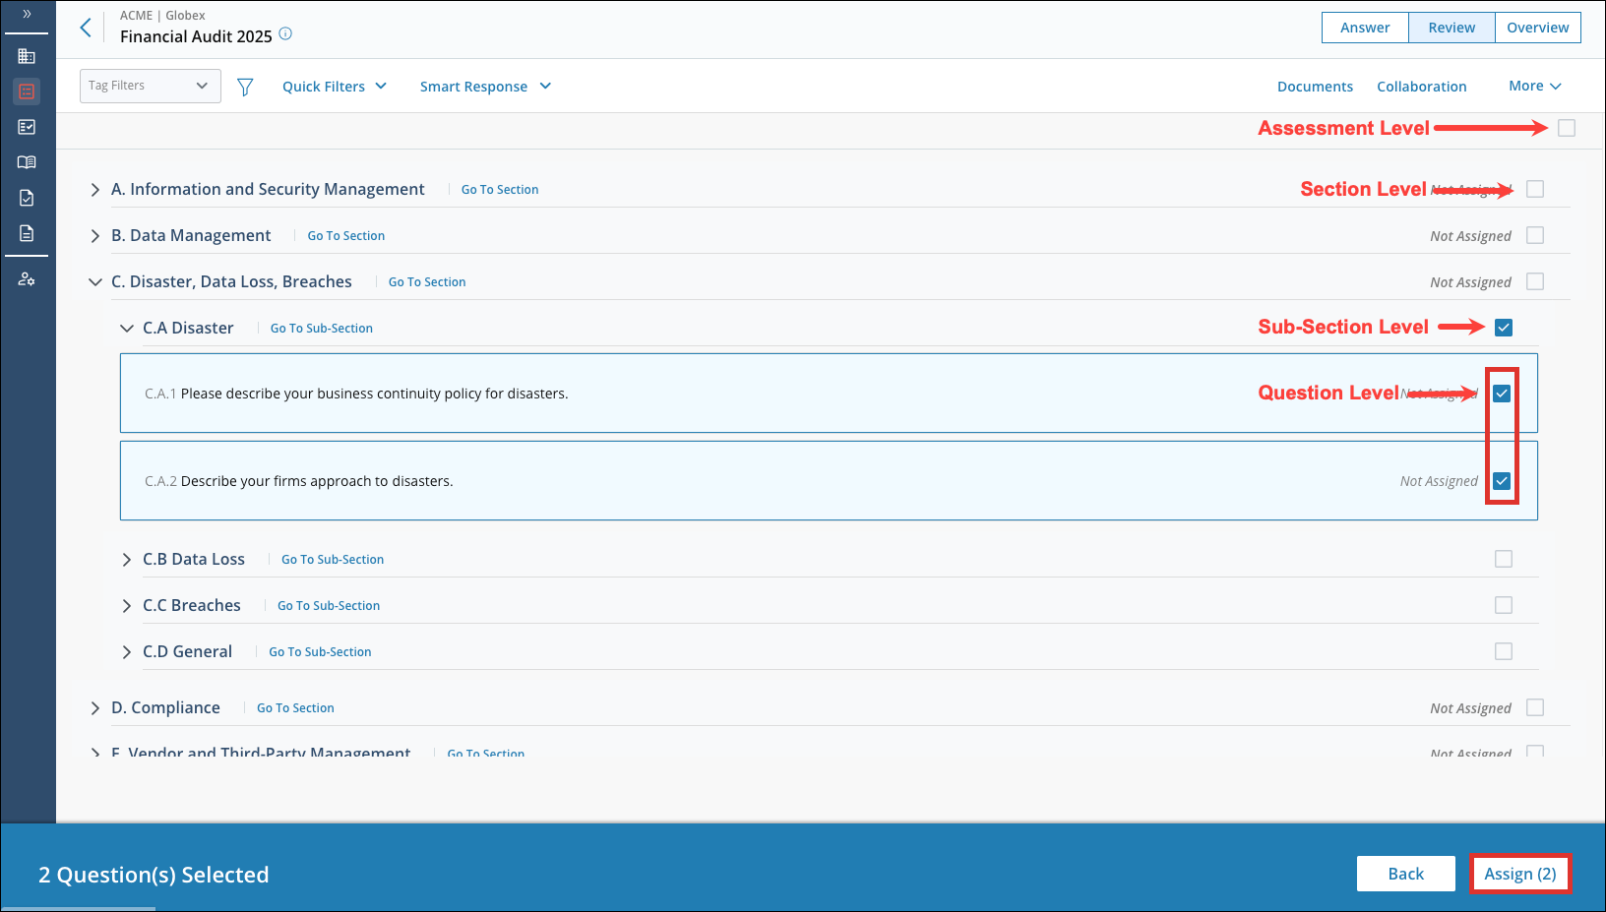Image resolution: width=1606 pixels, height=912 pixels.
Task: Open the funnel filter icon
Action: click(x=245, y=87)
